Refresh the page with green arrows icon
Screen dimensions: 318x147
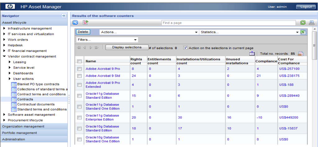303,23
